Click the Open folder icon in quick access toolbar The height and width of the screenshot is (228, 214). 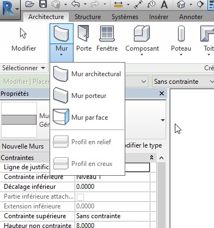[x=30, y=4]
